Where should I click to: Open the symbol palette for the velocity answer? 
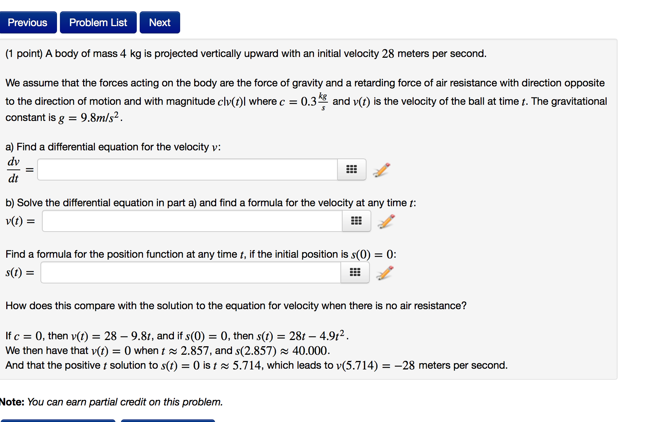point(356,221)
